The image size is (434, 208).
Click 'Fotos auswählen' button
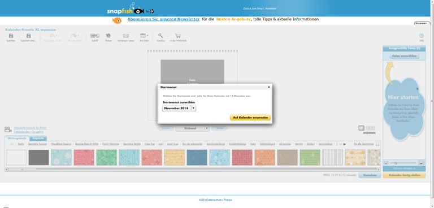pos(404,56)
